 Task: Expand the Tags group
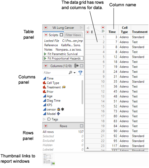pos(44,119)
